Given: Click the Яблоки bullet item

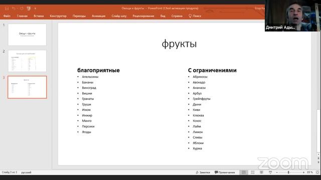Looking at the screenshot, I should coord(198,143).
